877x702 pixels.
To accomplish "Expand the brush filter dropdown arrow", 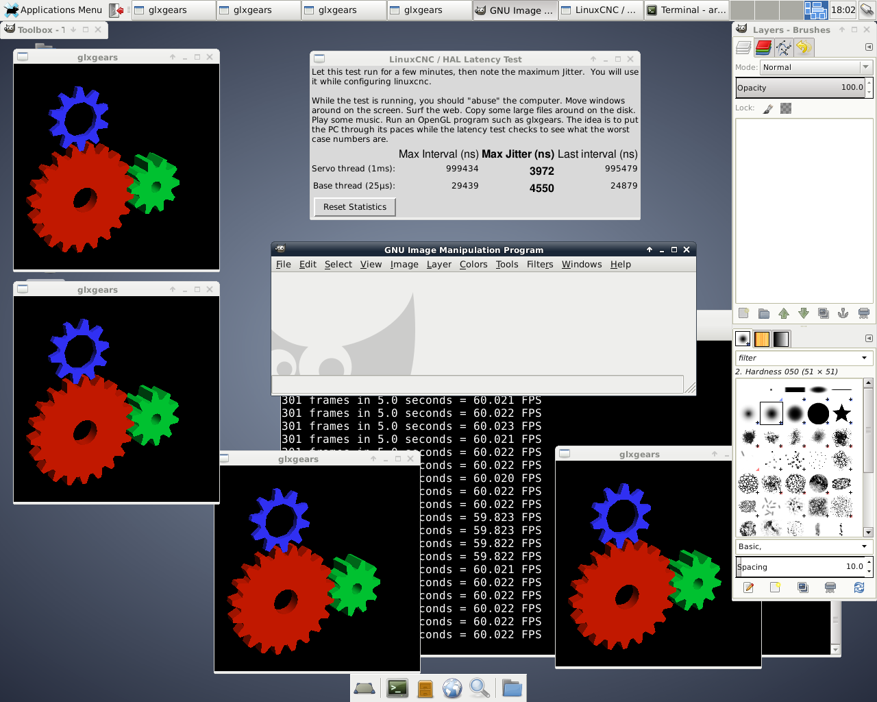I will (x=865, y=358).
